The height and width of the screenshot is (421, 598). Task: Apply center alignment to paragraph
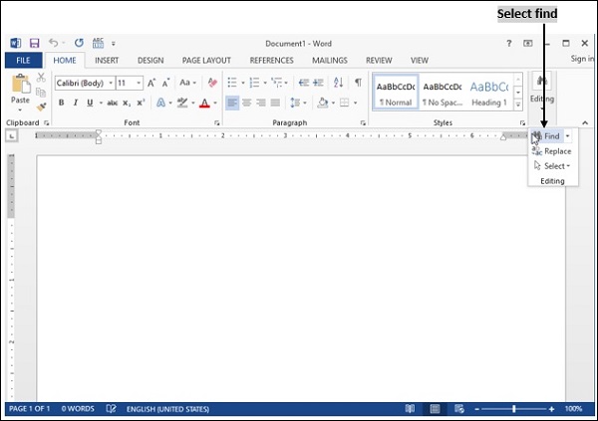(x=246, y=103)
